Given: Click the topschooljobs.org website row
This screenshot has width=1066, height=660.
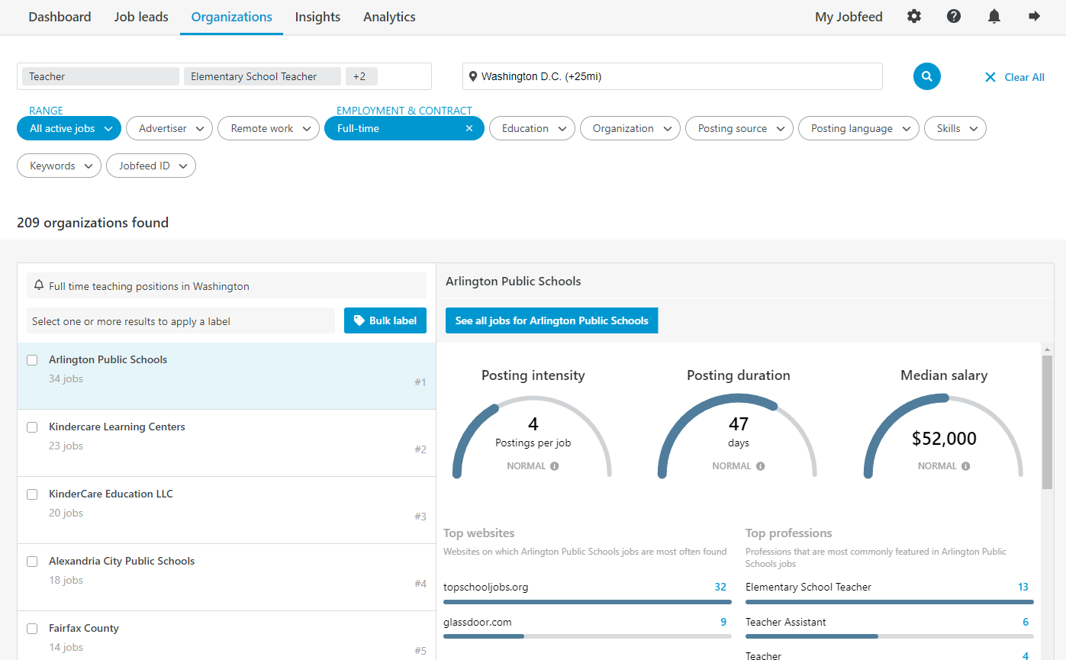Looking at the screenshot, I should (587, 592).
